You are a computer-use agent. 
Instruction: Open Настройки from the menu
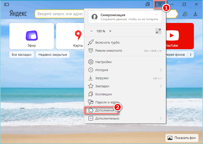[103, 62]
